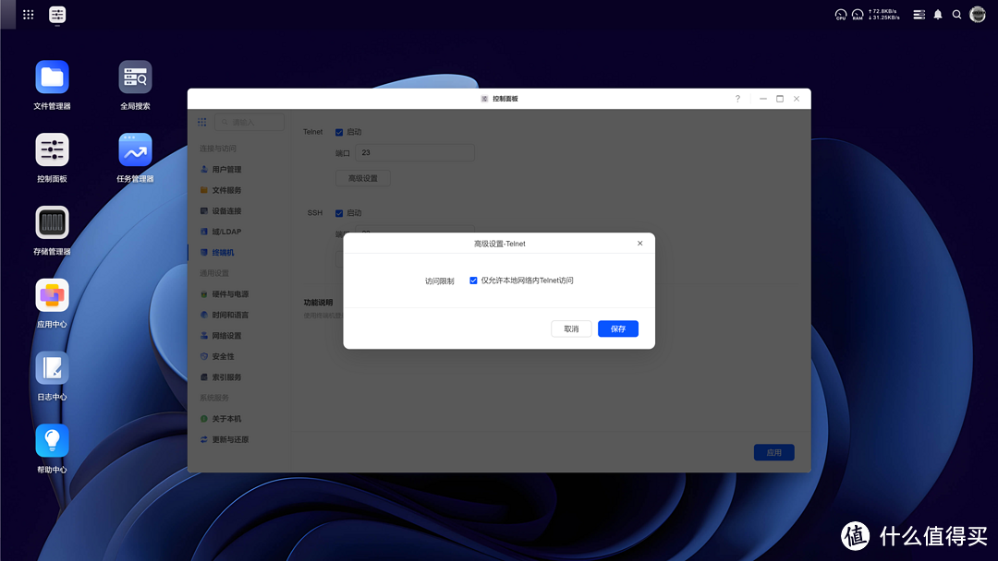Screen dimensions: 998x561
Task: Select 网络设置 in the sidebar
Action: 226,336
